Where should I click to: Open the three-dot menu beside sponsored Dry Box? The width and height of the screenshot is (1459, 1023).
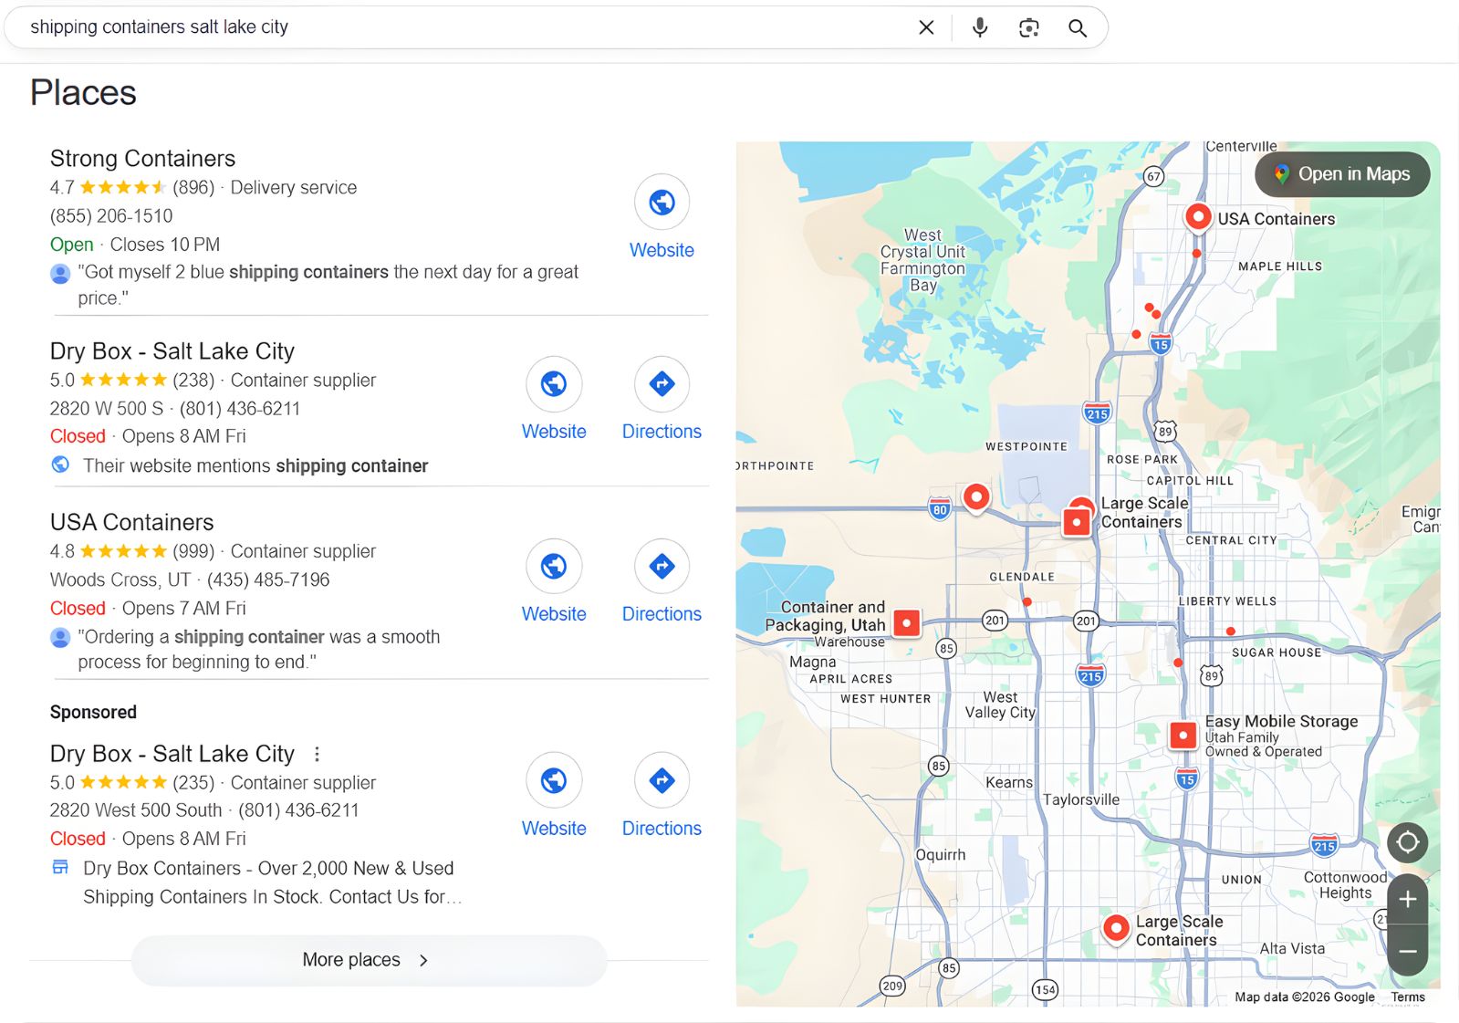[317, 754]
